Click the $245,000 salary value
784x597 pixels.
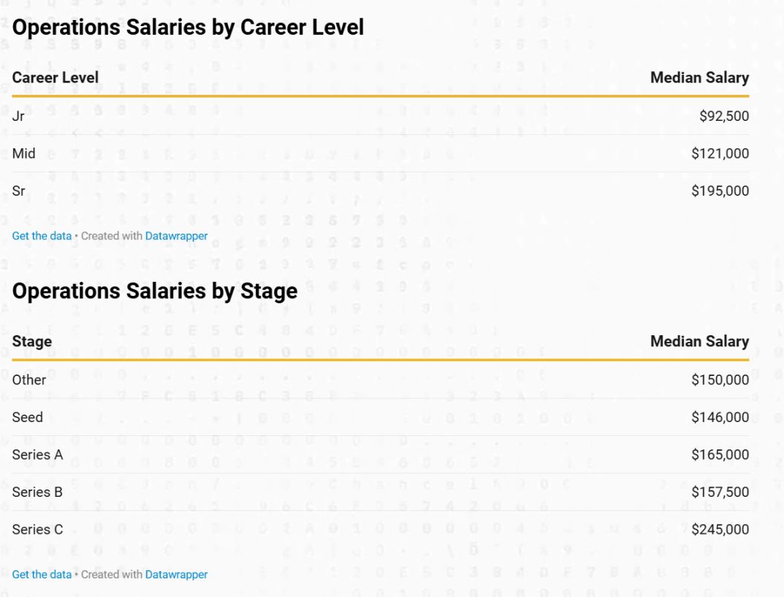point(719,530)
